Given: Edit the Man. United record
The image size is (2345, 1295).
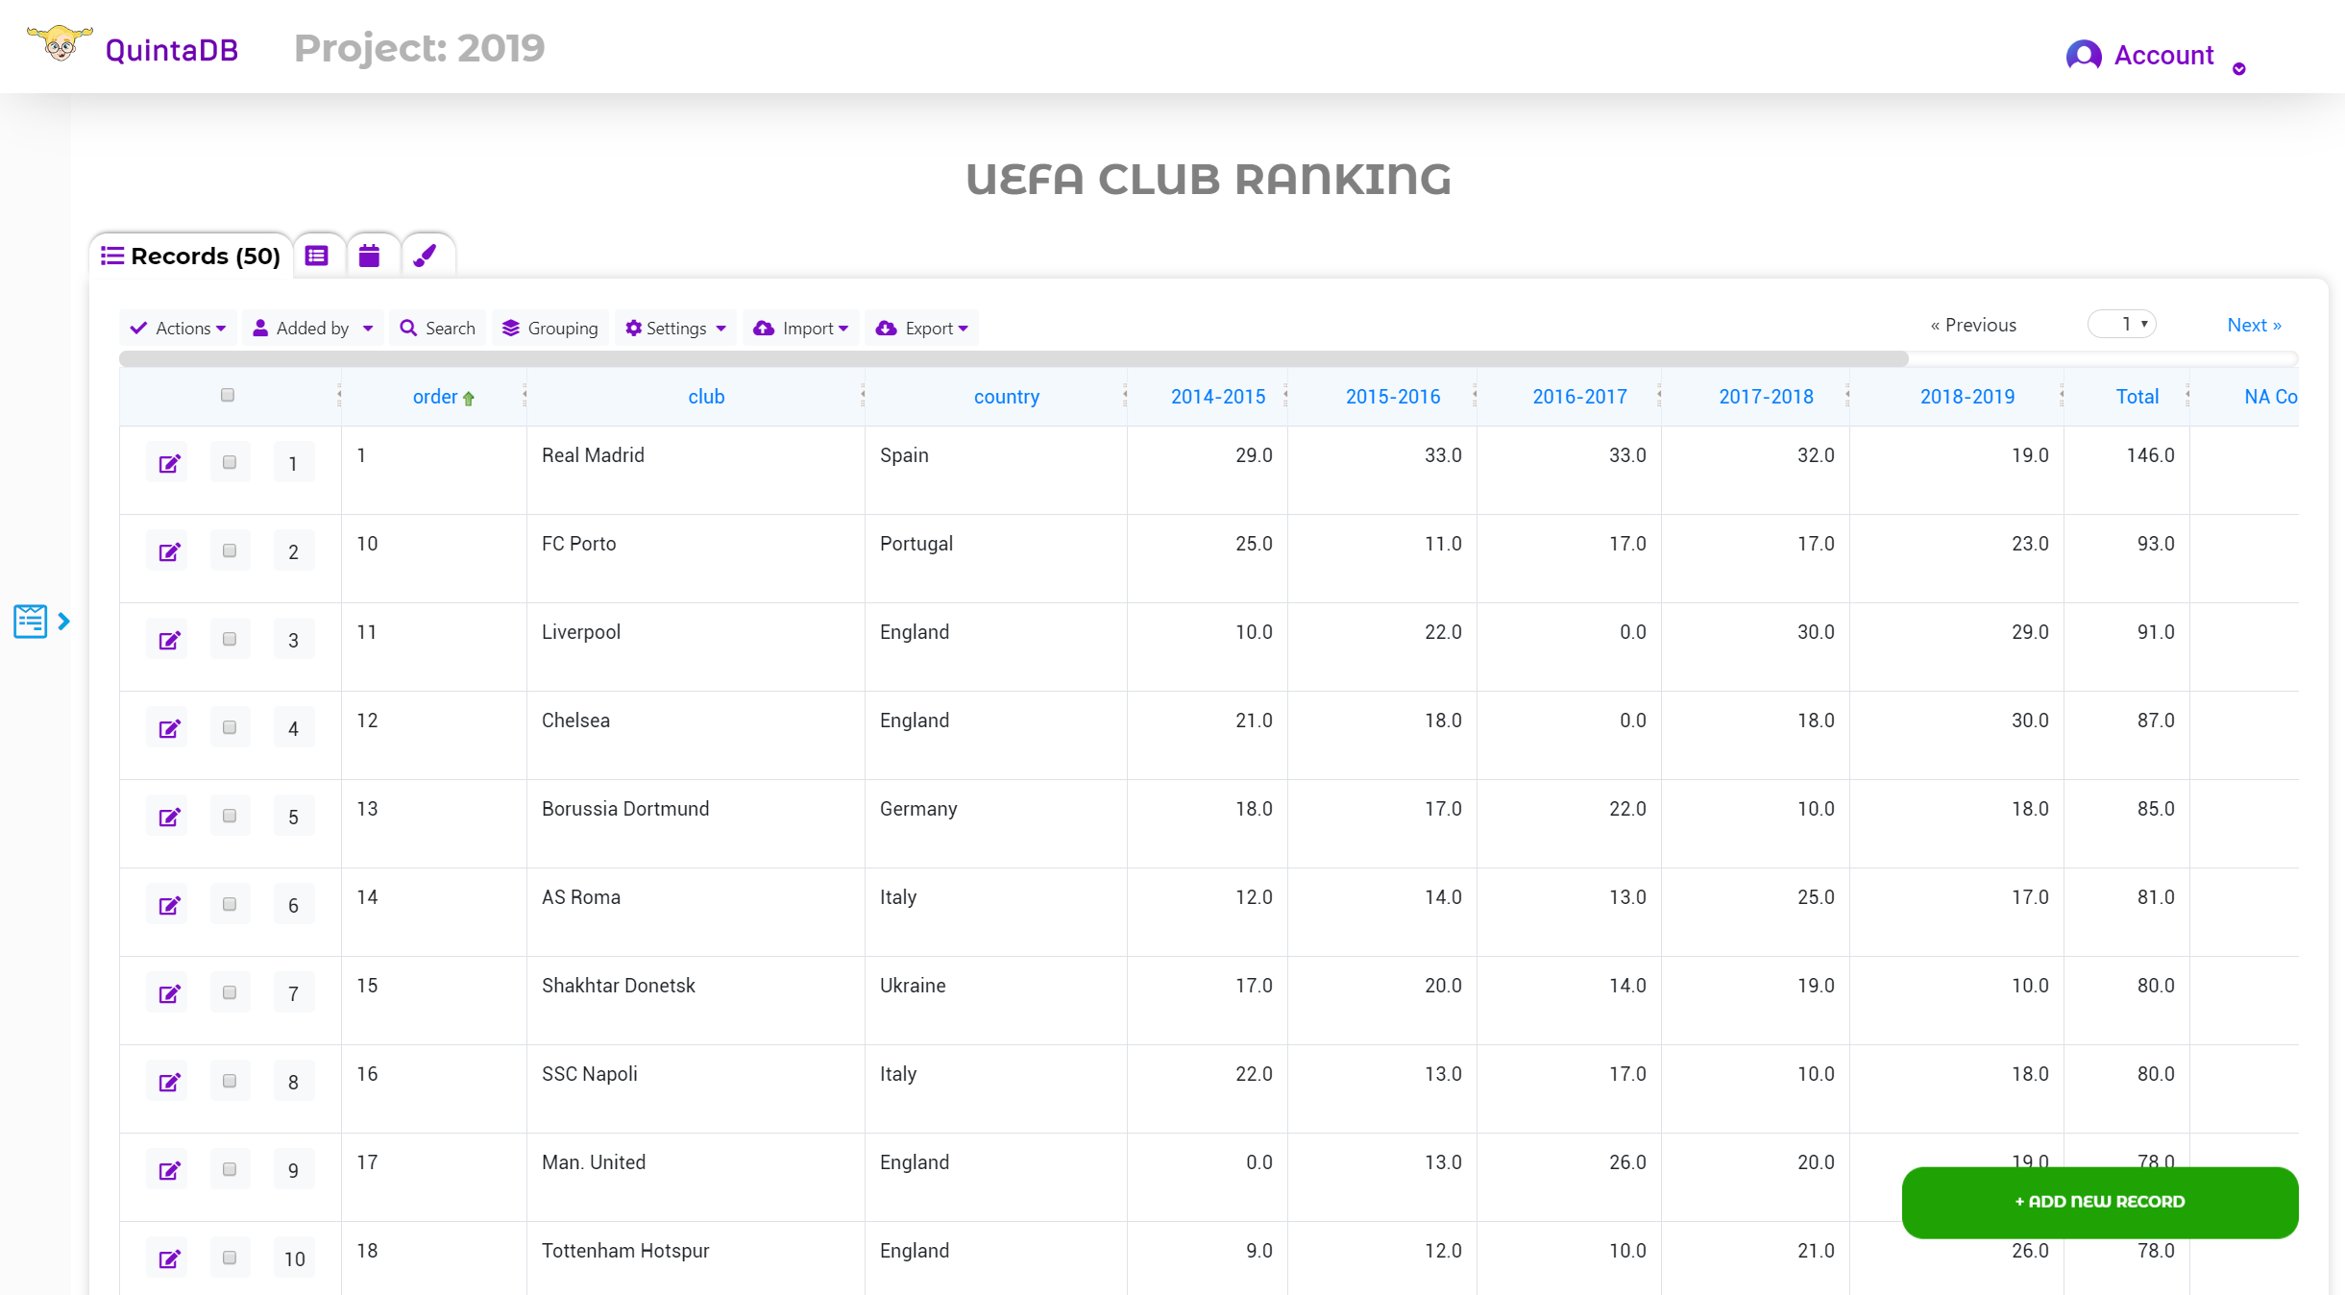Looking at the screenshot, I should (169, 1171).
